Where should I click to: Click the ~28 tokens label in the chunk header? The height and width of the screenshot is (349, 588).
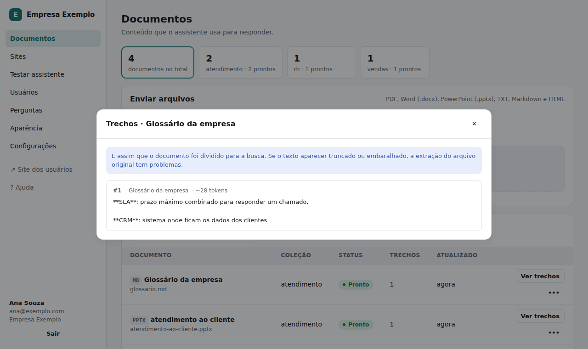coord(211,191)
